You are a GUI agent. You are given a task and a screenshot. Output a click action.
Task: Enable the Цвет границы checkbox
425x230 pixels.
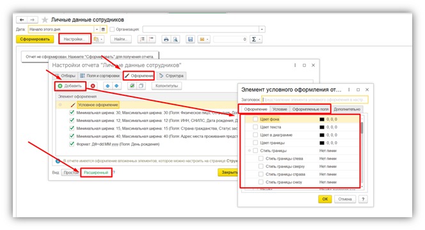point(255,142)
